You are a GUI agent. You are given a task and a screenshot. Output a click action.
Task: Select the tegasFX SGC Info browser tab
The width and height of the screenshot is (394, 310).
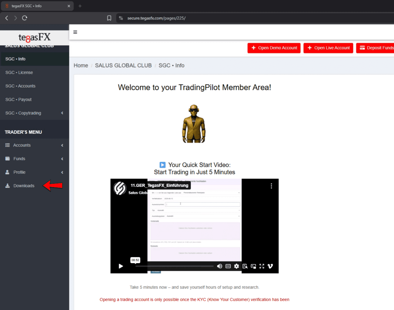pos(37,6)
